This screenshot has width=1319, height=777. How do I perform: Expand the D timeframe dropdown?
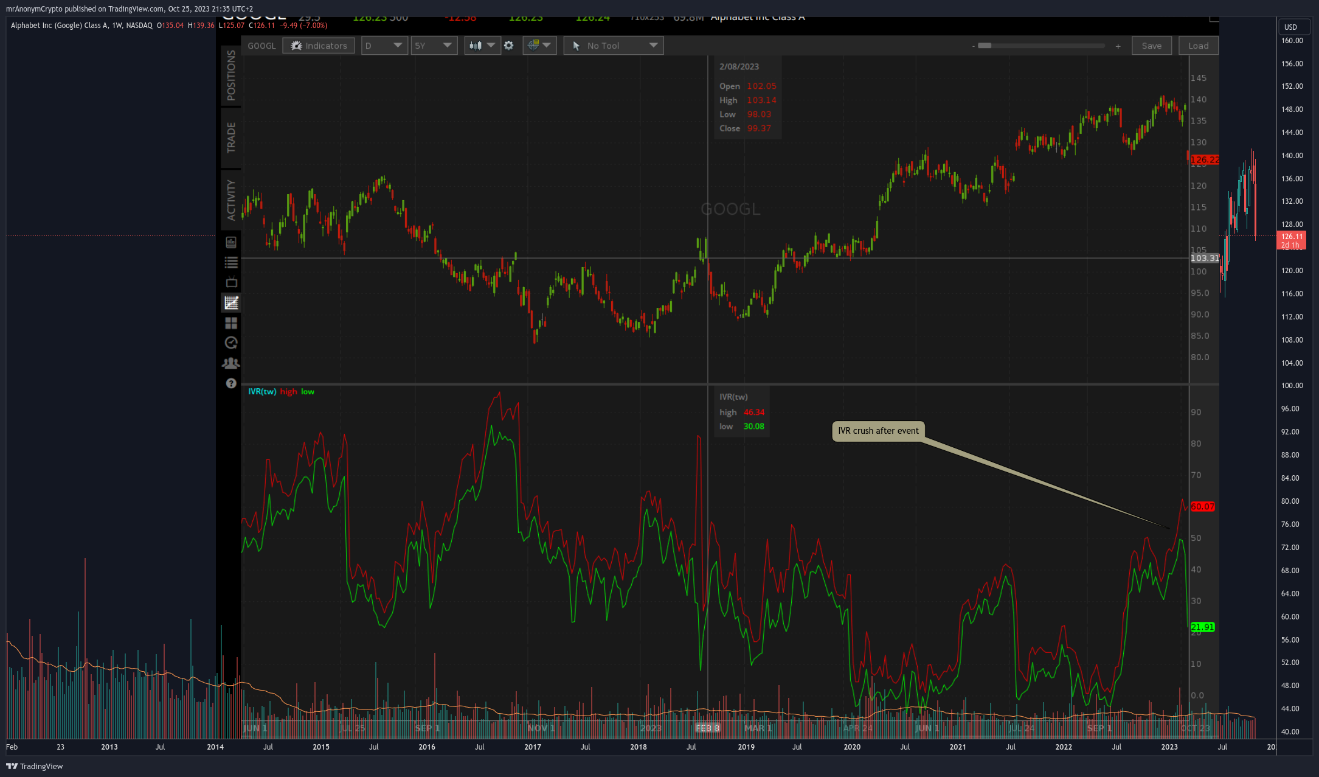[x=384, y=46]
